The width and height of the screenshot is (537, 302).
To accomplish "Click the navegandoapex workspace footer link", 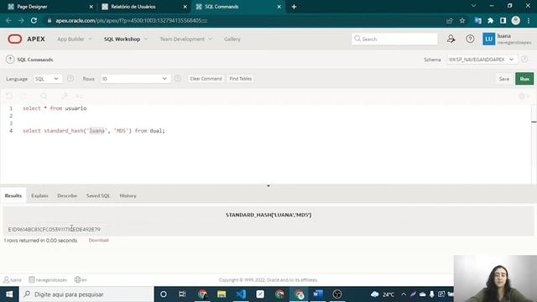I will coord(48,279).
